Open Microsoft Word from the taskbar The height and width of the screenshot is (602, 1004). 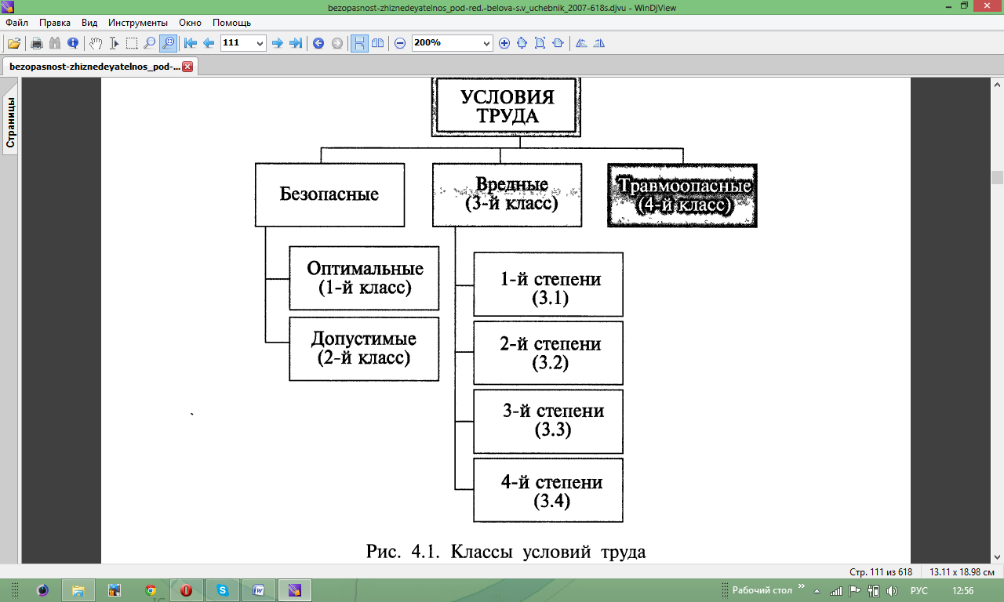(260, 590)
